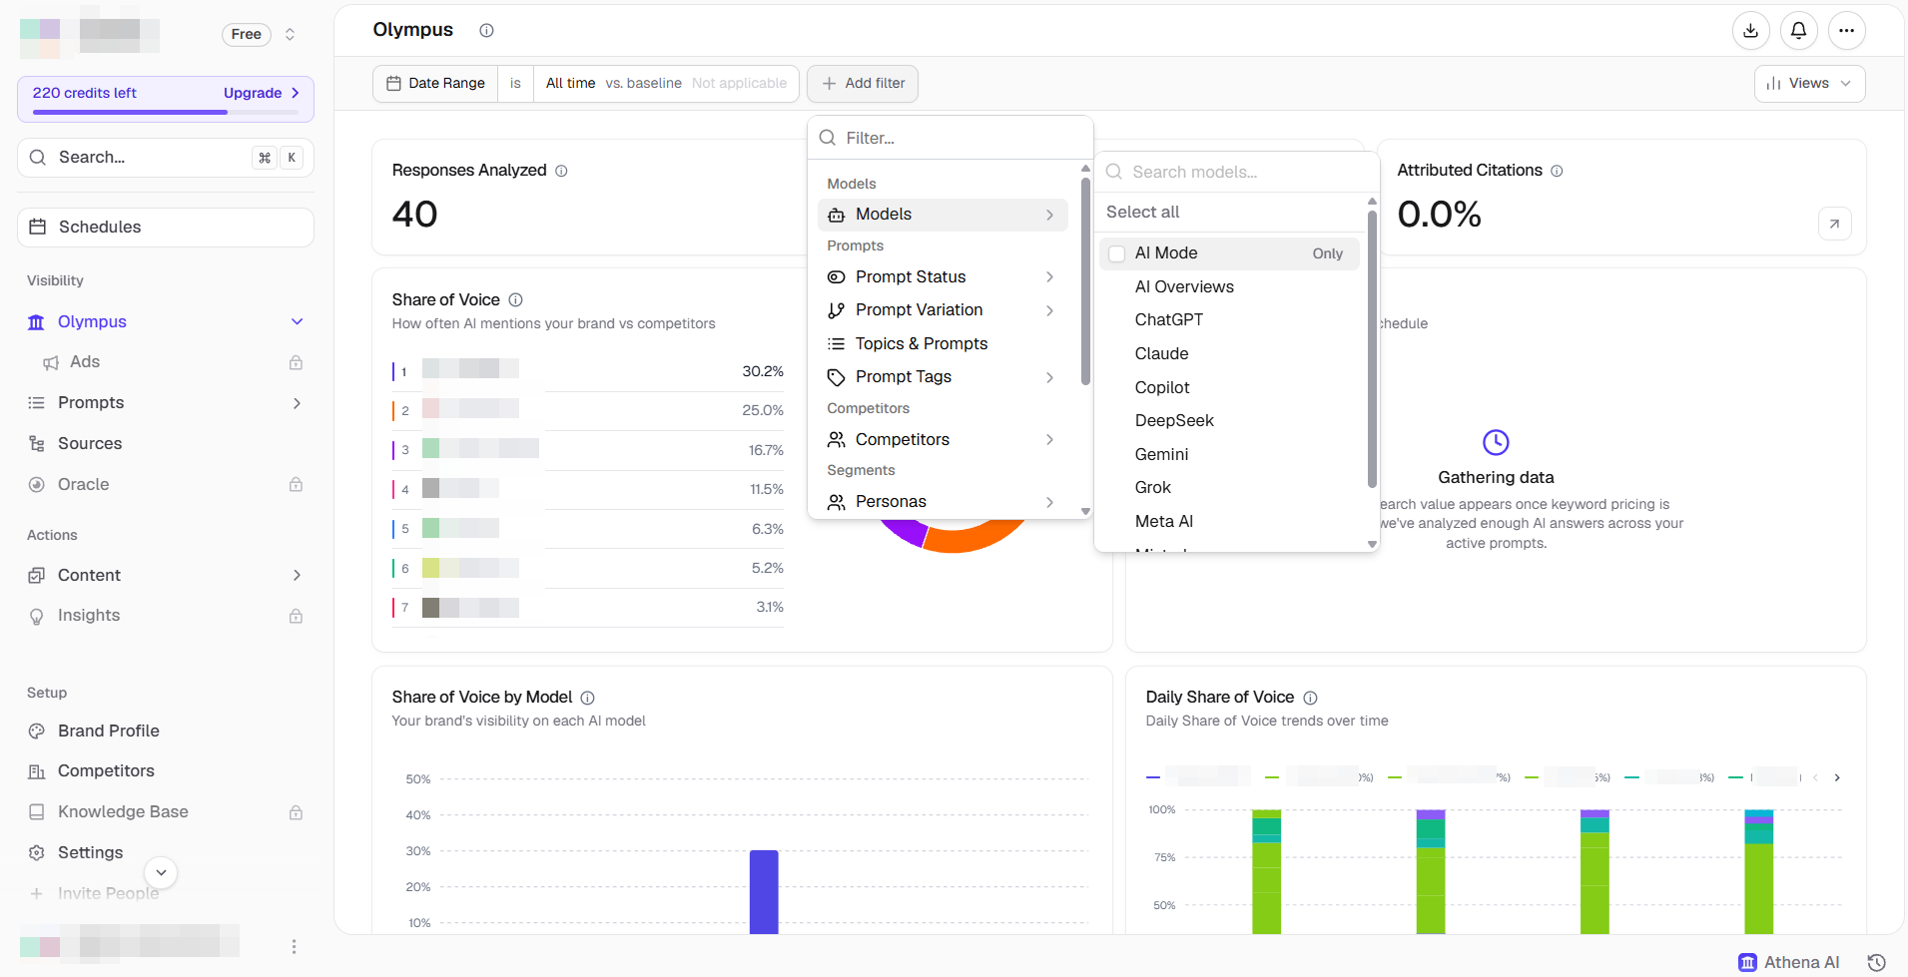Check the AI Mode checkbox
The image size is (1908, 977).
click(x=1116, y=253)
